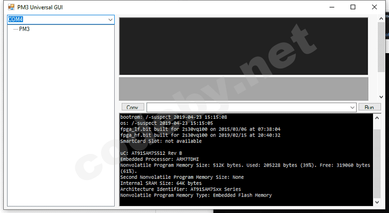Click 'Embedded Processor: ARM7TDMI' text
Image resolution: width=389 pixels, height=213 pixels.
[x=159, y=159]
